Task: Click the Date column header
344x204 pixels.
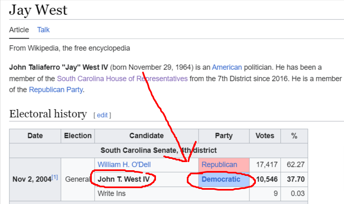Action: click(x=35, y=136)
